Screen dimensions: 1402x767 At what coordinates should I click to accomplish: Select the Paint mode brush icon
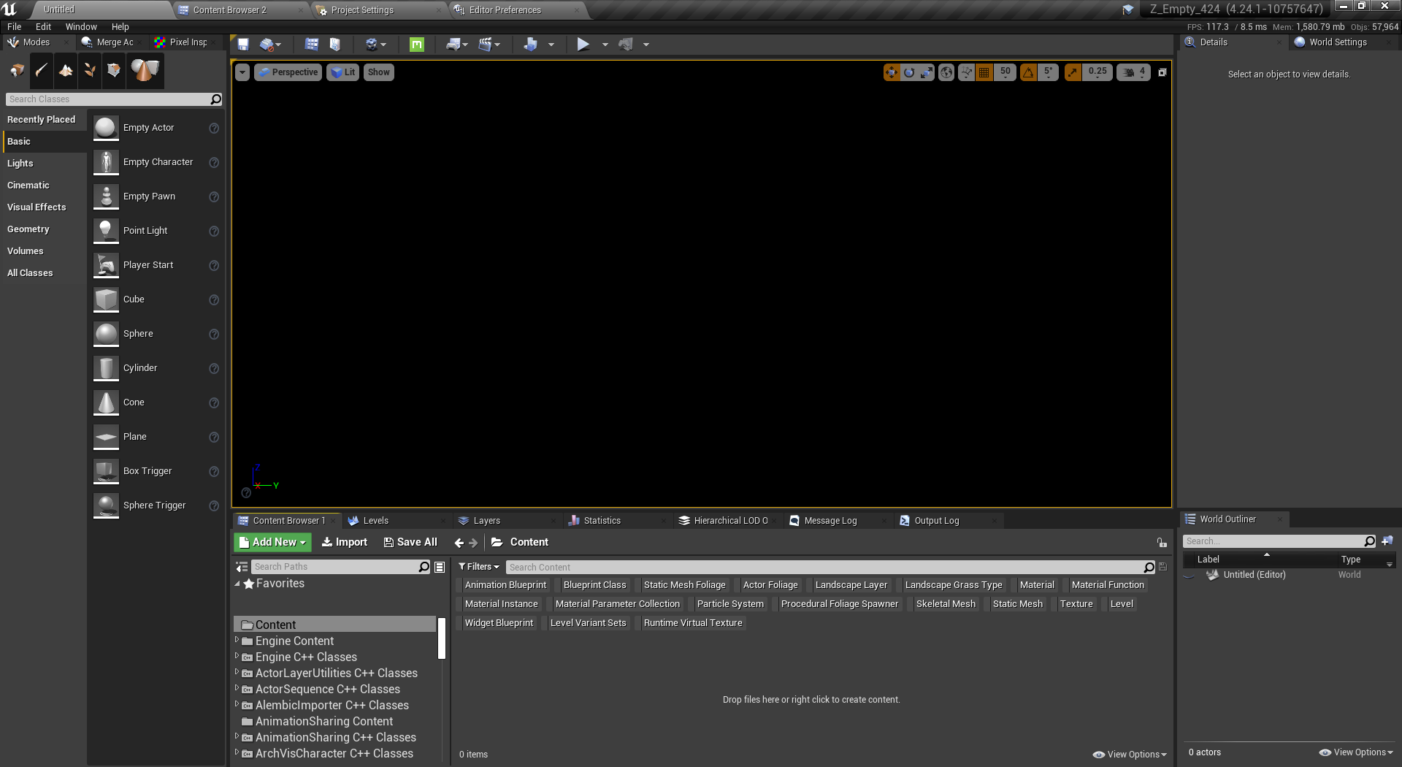click(x=42, y=71)
